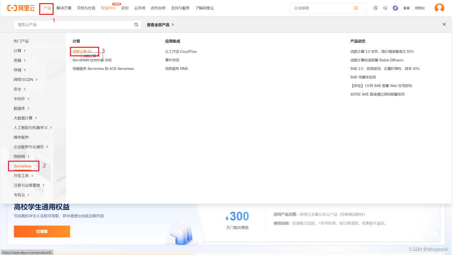
Task: Open SAE 2.0 极简易用 news link
Action: pos(385,69)
